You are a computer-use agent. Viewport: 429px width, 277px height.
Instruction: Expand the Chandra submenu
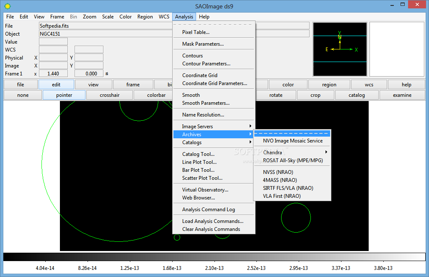click(292, 153)
